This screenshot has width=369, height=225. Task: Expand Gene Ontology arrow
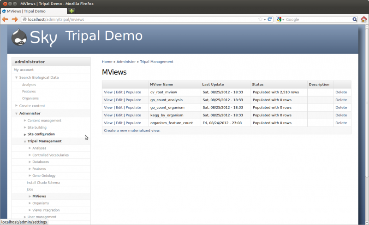point(30,175)
